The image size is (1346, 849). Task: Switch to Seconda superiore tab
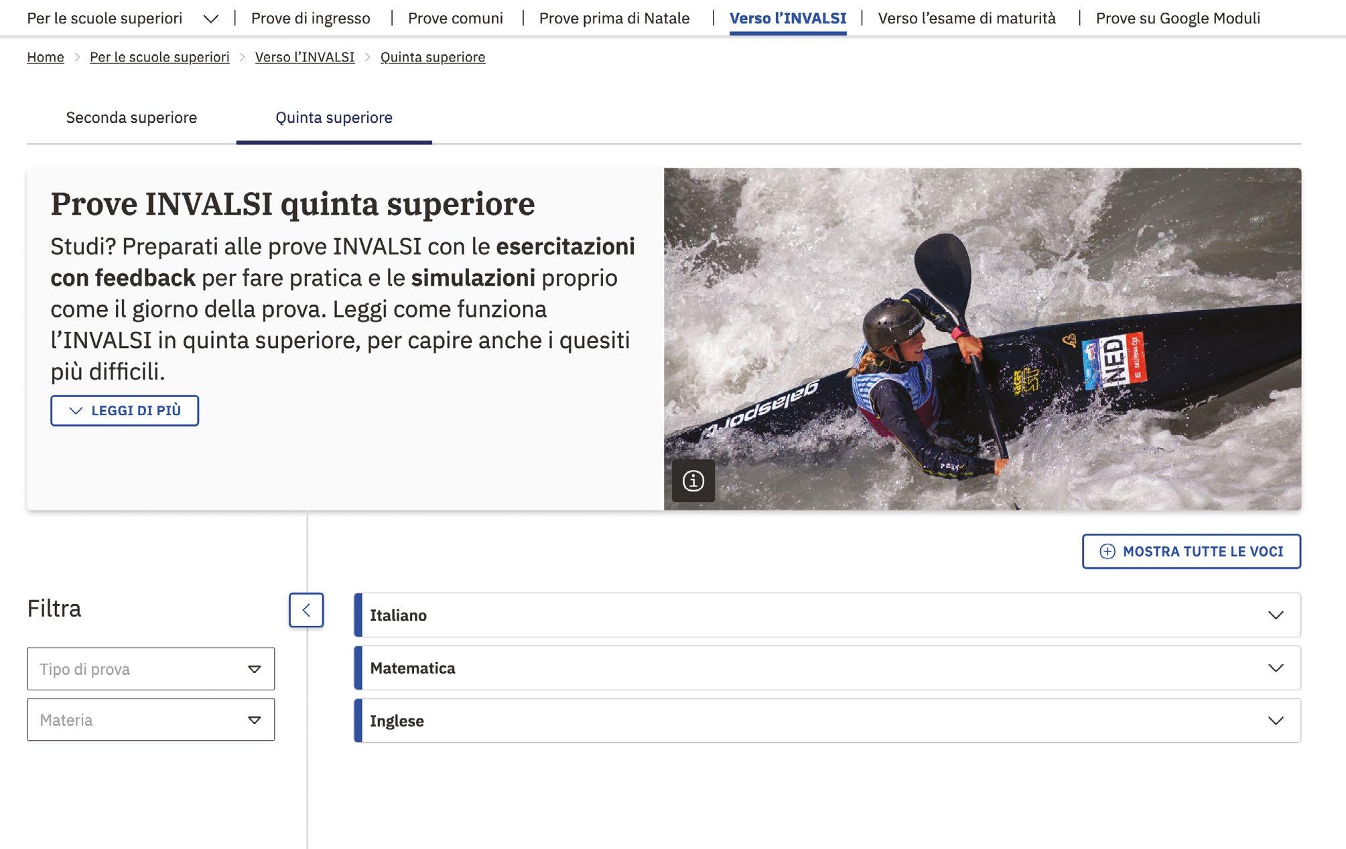click(x=131, y=118)
